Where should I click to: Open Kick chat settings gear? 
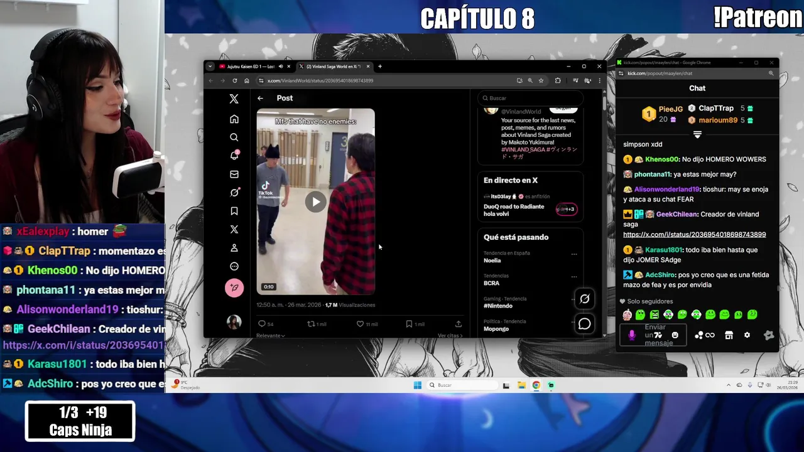click(x=747, y=335)
